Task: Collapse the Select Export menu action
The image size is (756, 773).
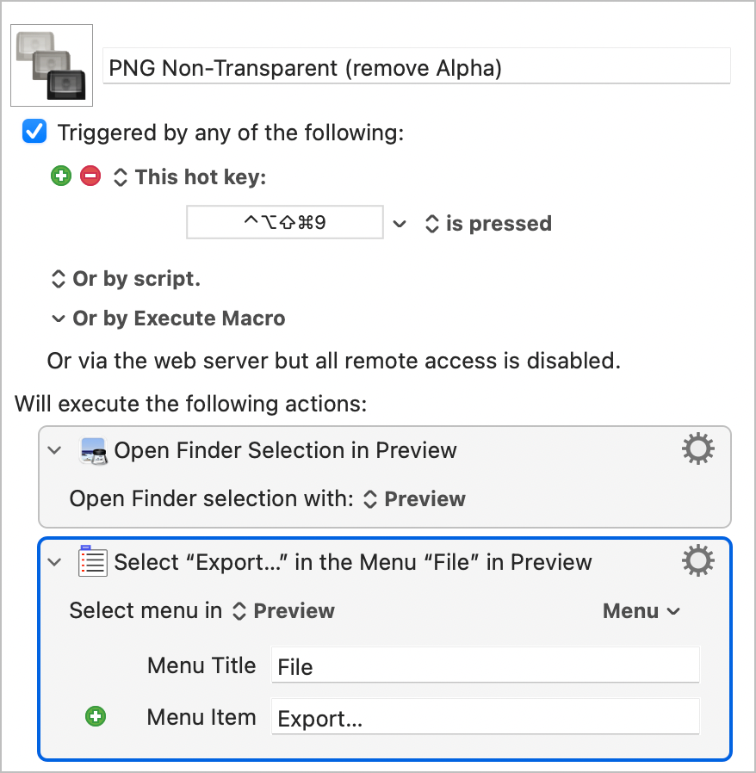Action: pos(55,562)
